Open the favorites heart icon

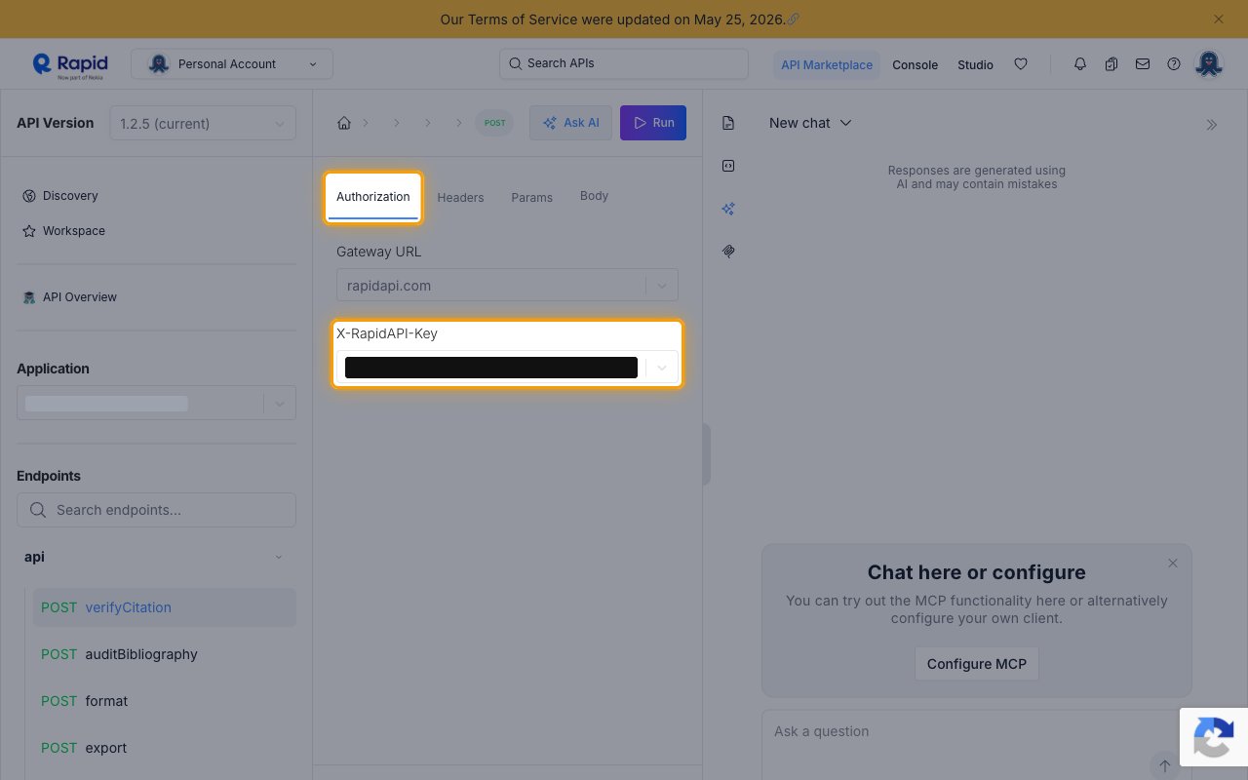coord(1021,64)
